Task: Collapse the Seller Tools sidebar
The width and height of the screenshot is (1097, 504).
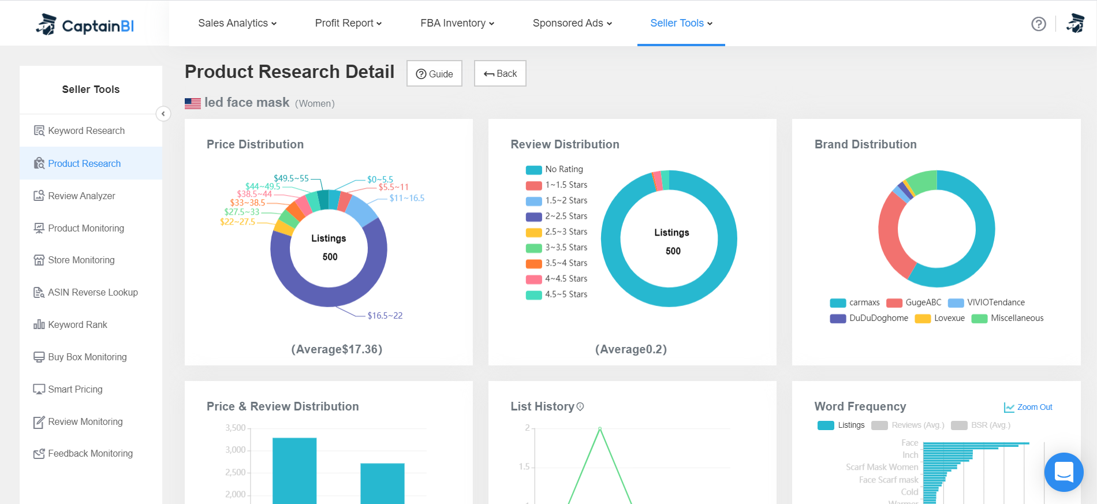Action: 163,114
